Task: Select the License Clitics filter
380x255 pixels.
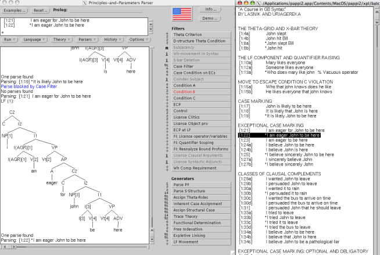Action: pyautogui.click(x=201, y=117)
